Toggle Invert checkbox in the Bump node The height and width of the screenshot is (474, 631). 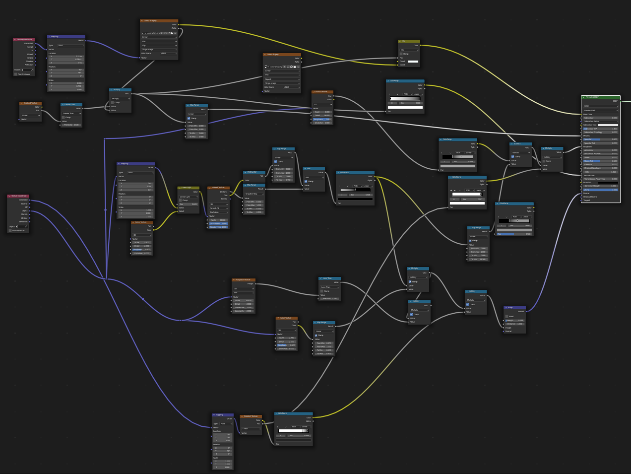pyautogui.click(x=507, y=316)
